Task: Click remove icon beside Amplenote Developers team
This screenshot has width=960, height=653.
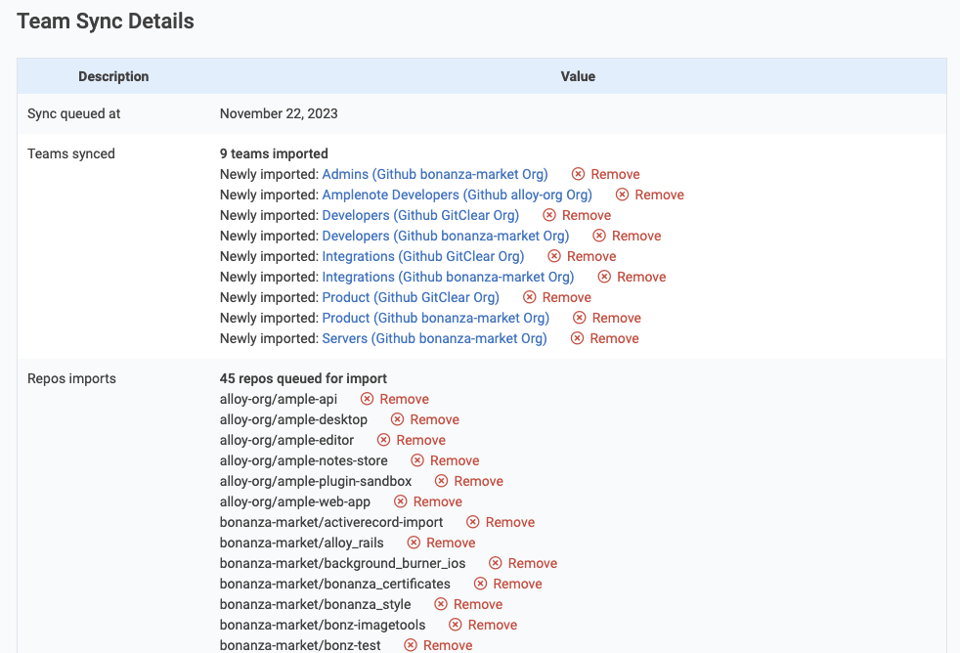Action: point(622,195)
